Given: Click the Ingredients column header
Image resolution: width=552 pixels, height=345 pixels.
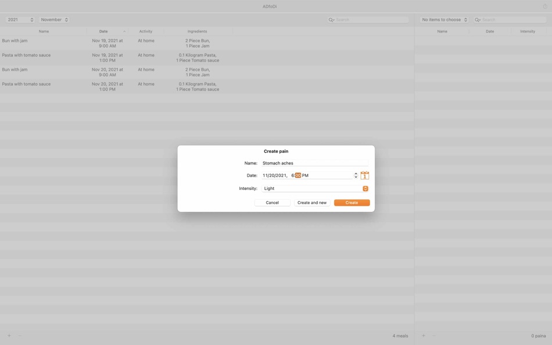Looking at the screenshot, I should pos(197,31).
